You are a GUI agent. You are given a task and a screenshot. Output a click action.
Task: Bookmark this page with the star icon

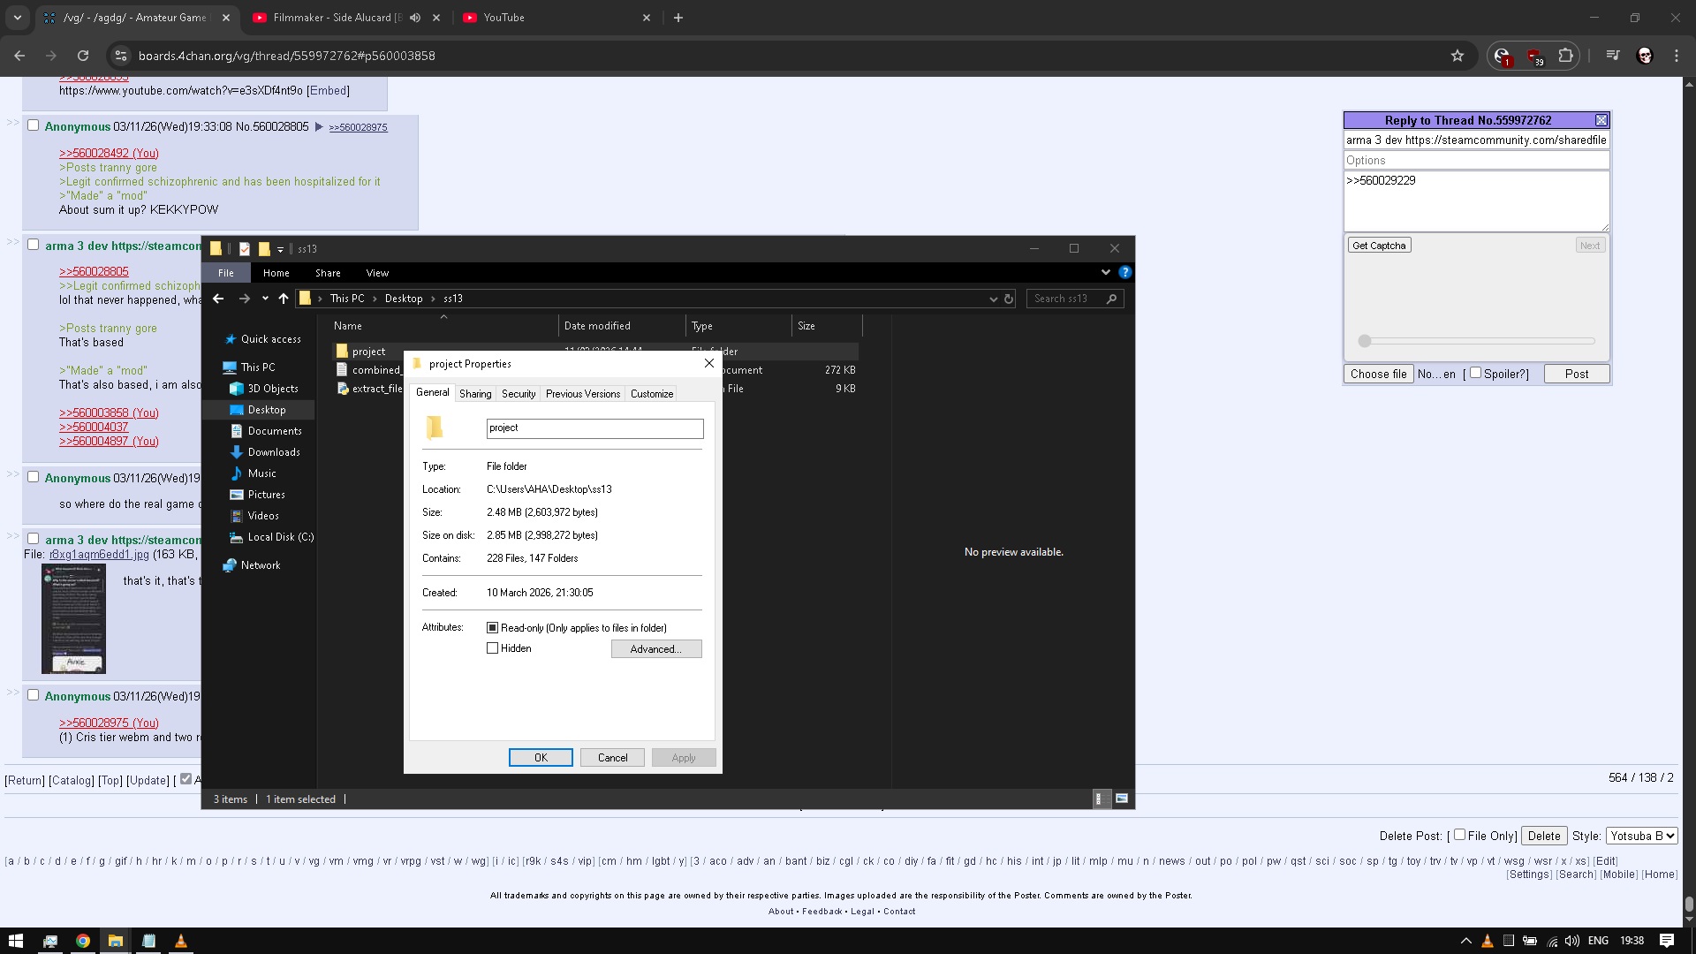[x=1457, y=56]
